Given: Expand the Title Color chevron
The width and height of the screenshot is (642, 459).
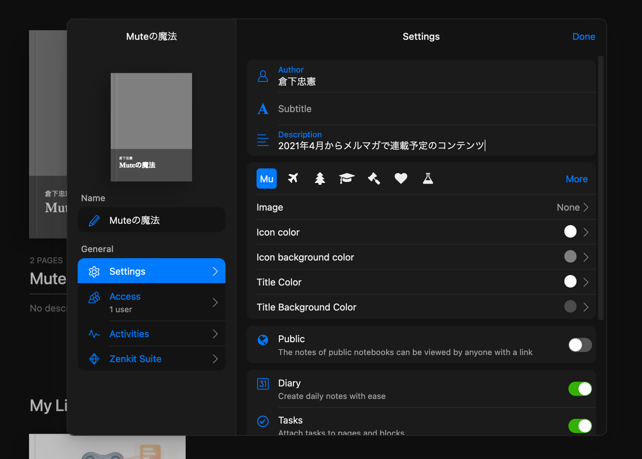Looking at the screenshot, I should [586, 282].
